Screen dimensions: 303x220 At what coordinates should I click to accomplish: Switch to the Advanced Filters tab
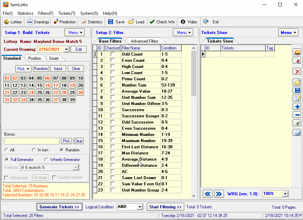point(144,41)
